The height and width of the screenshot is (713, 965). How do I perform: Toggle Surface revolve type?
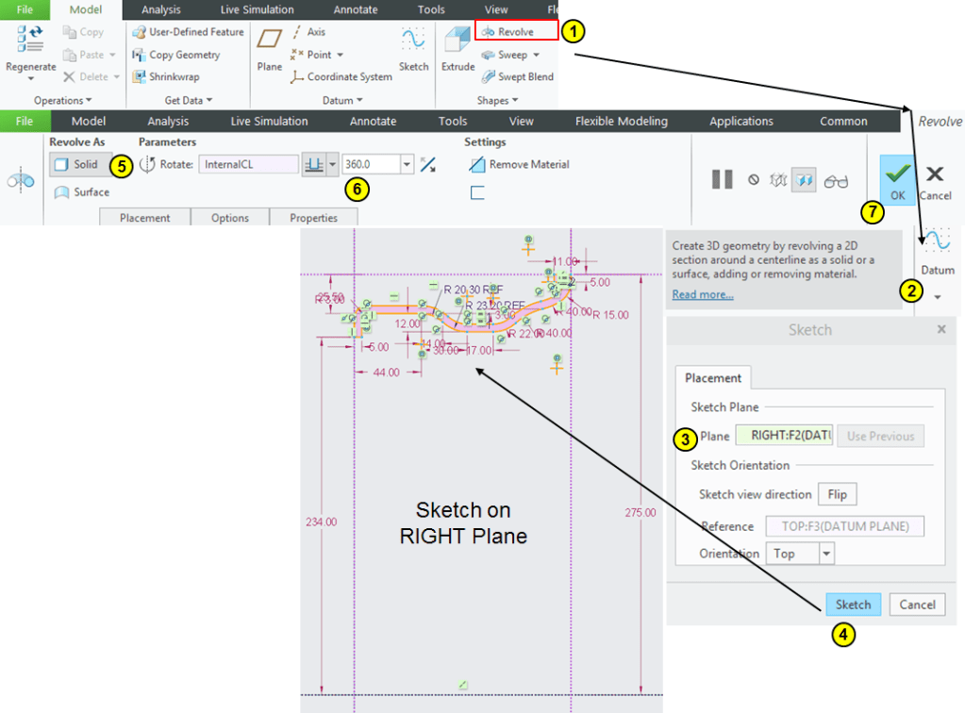pyautogui.click(x=82, y=192)
